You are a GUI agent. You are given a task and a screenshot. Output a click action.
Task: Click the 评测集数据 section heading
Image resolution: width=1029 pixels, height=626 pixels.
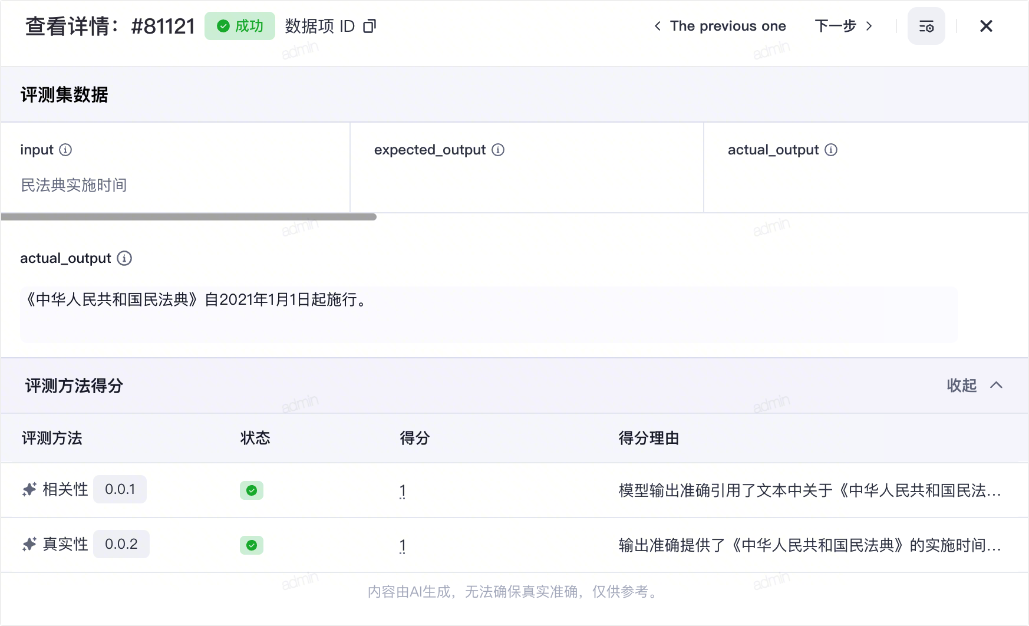[x=64, y=94]
